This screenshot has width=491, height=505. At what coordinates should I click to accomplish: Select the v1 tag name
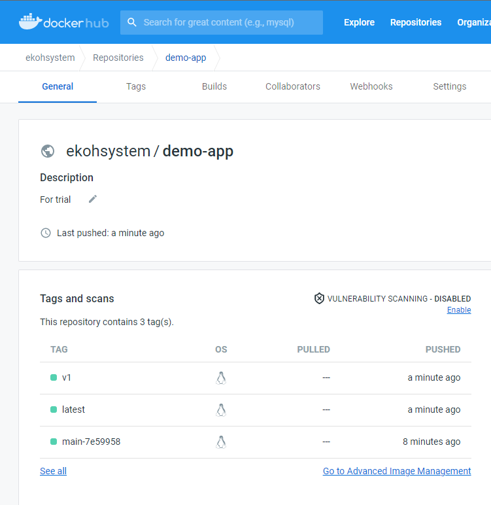tap(66, 377)
